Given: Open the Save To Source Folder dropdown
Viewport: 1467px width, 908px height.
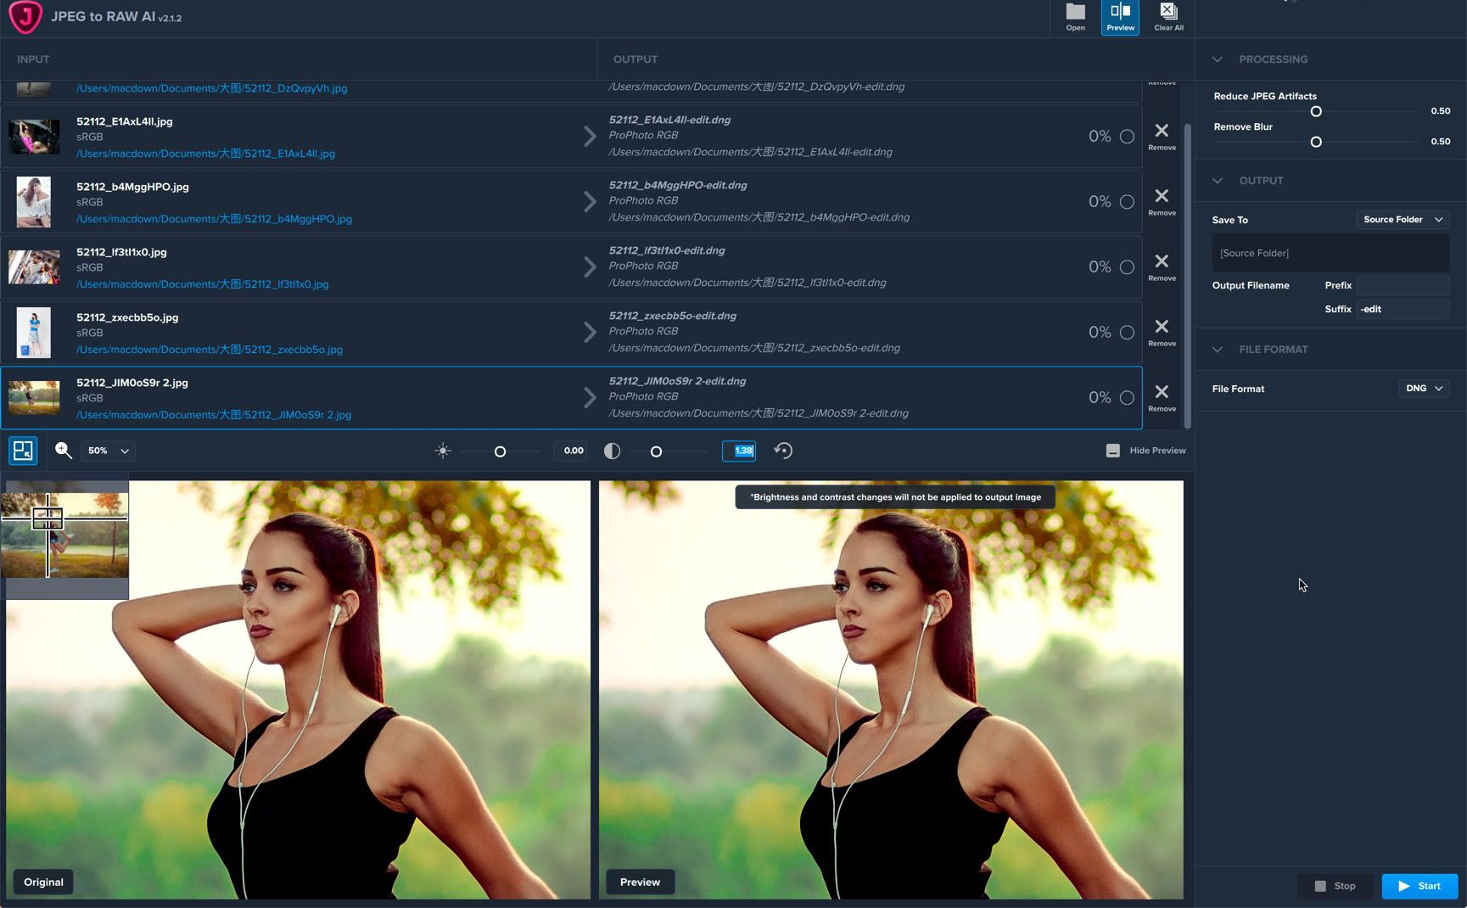Looking at the screenshot, I should pos(1402,220).
